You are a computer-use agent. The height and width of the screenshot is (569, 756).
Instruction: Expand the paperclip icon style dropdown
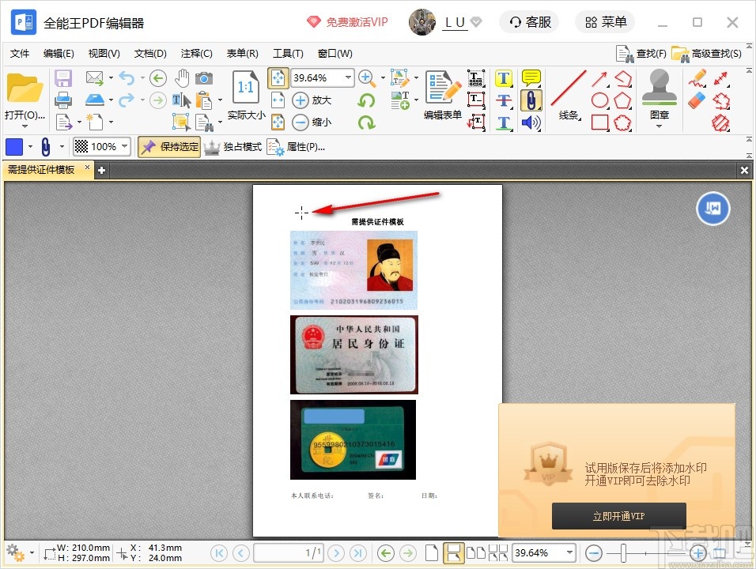[62, 146]
